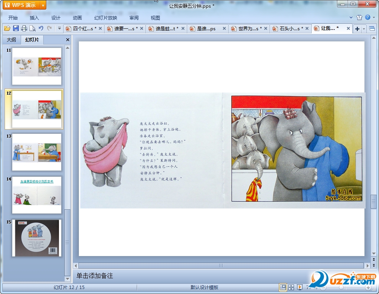Switch to the 谁是蛀...t document tab
The width and height of the screenshot is (379, 294).
(163, 28)
